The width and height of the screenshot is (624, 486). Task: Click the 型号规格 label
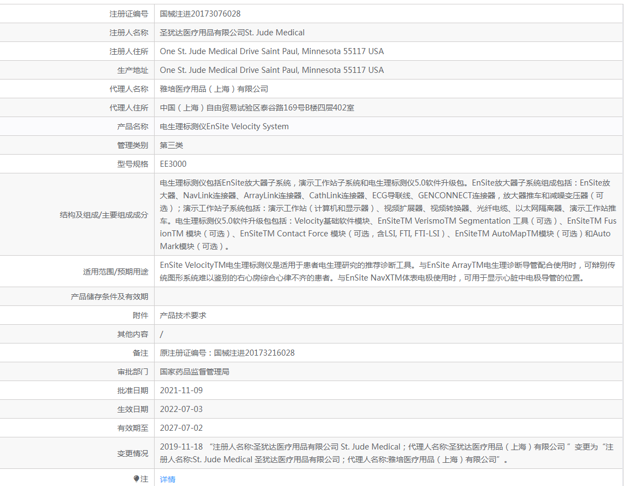(x=133, y=164)
